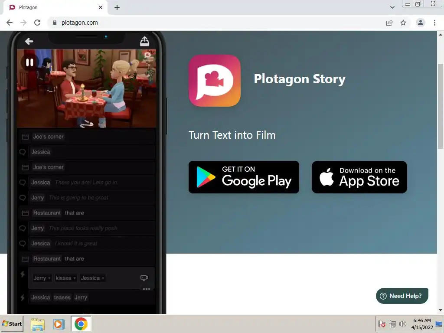Click the lock icon for site information
The image size is (444, 333).
[x=55, y=23]
